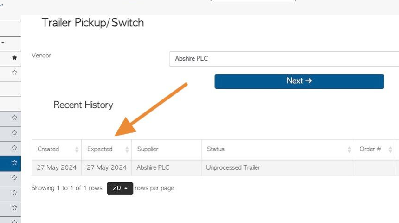399x223 pixels.
Task: Open the 20 rows per page dropdown
Action: 120,188
